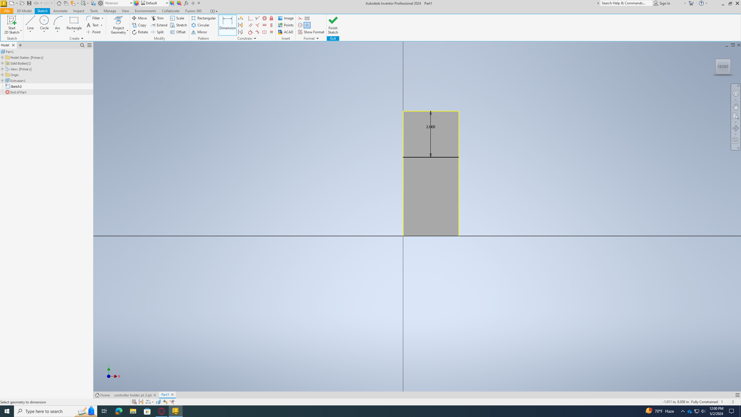Toggle Show All Degrees of Freedom

(x=165, y=402)
